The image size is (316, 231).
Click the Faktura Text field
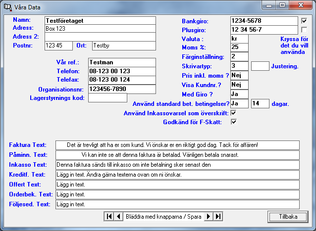point(177,145)
